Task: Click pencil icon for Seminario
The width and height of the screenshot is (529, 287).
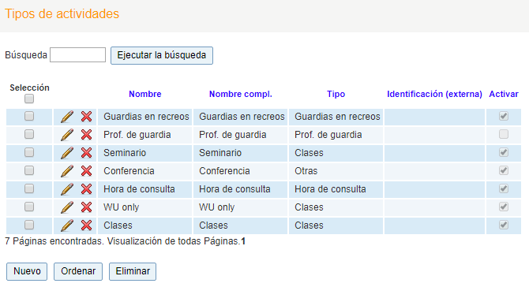Action: [x=67, y=153]
